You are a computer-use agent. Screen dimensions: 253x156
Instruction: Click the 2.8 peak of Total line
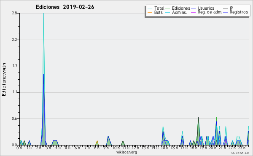tap(43, 13)
